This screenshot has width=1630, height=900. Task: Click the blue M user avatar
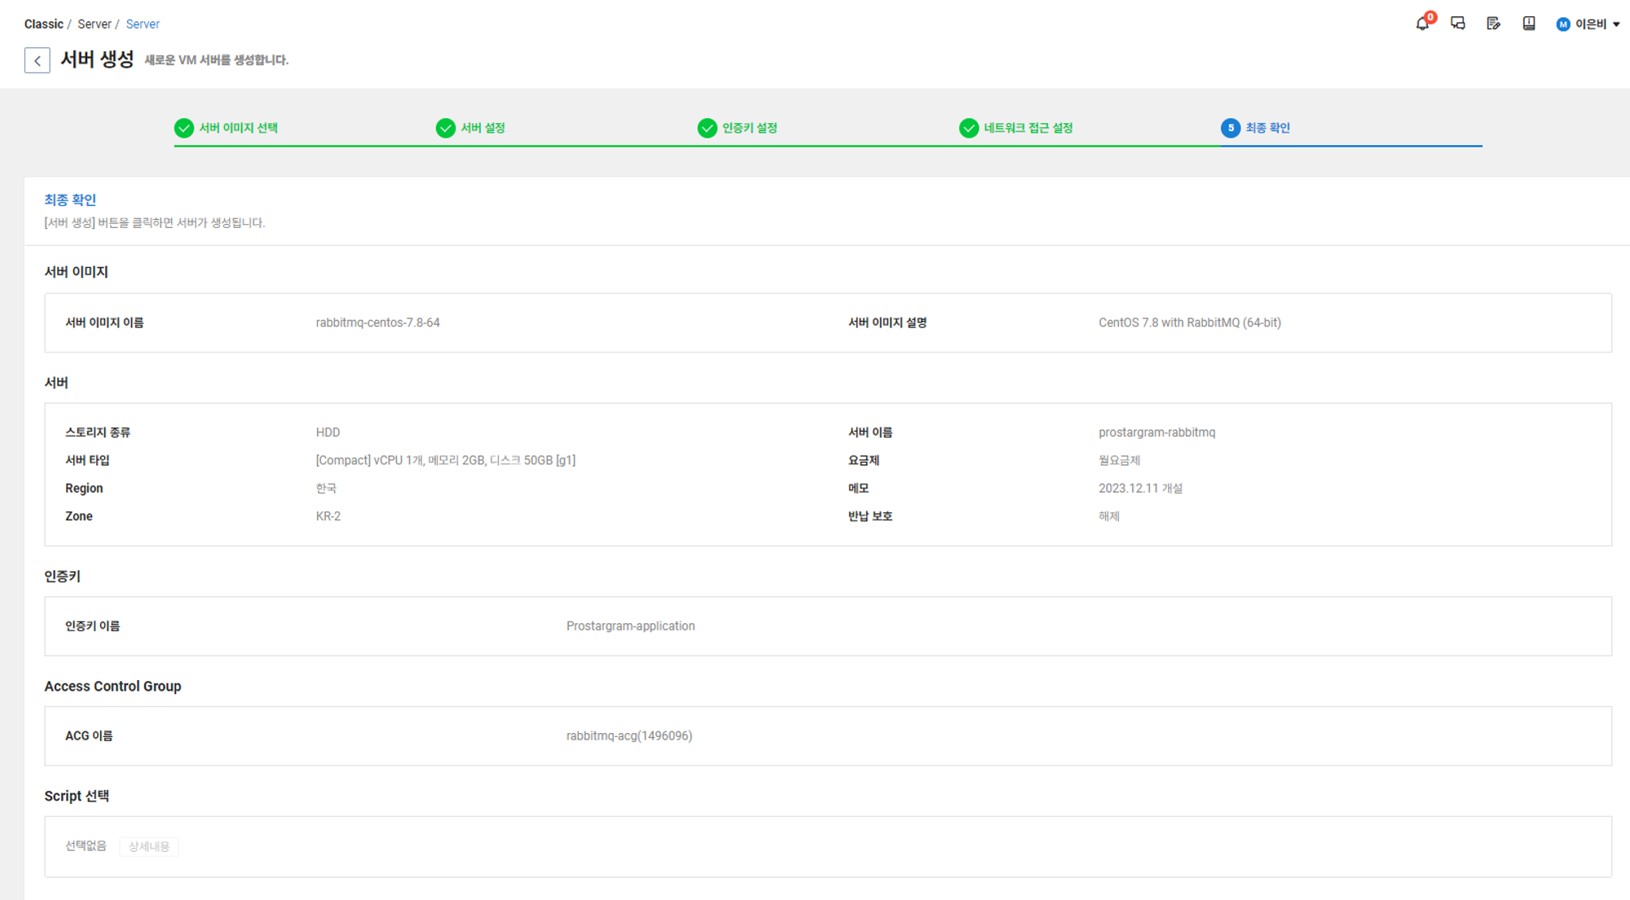(1562, 24)
